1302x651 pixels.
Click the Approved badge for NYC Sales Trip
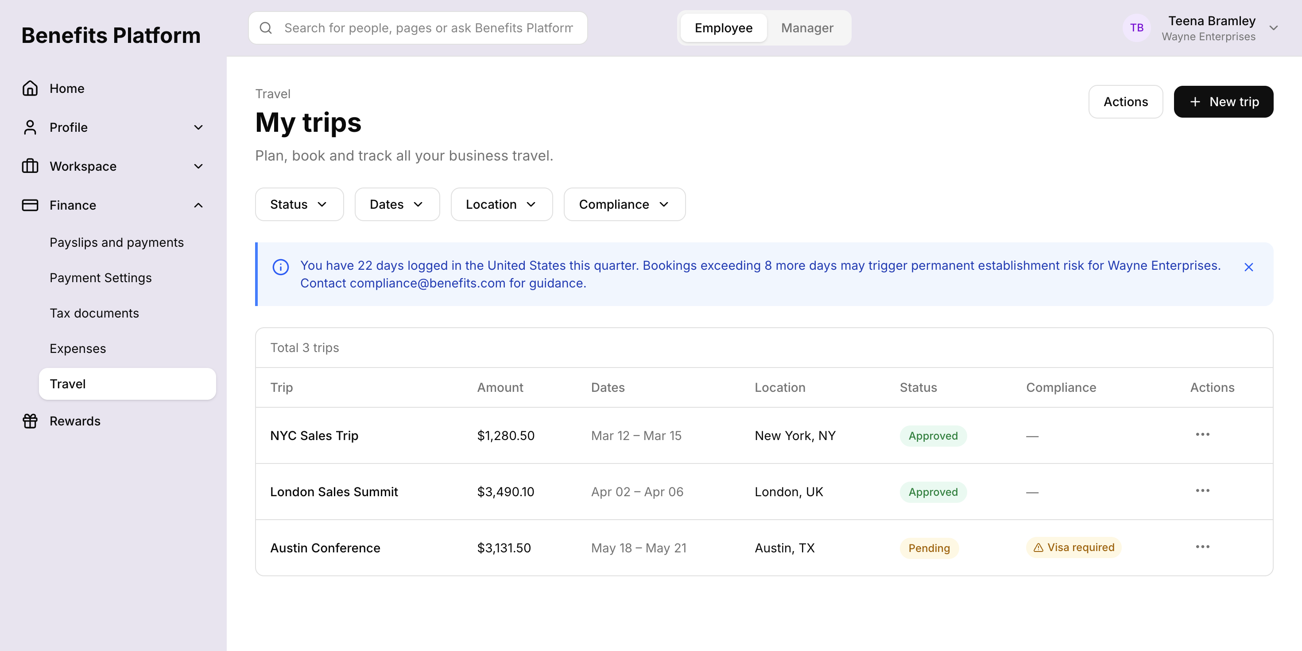[933, 436]
